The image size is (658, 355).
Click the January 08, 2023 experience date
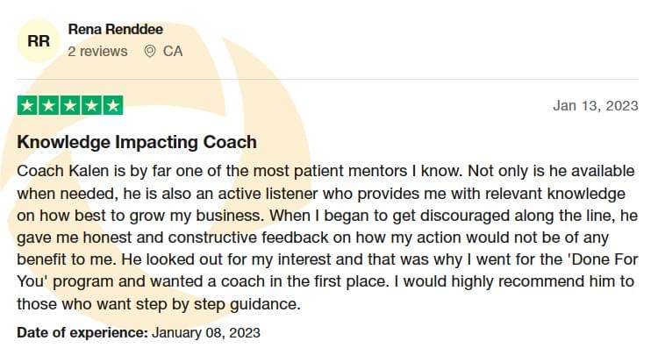point(205,332)
